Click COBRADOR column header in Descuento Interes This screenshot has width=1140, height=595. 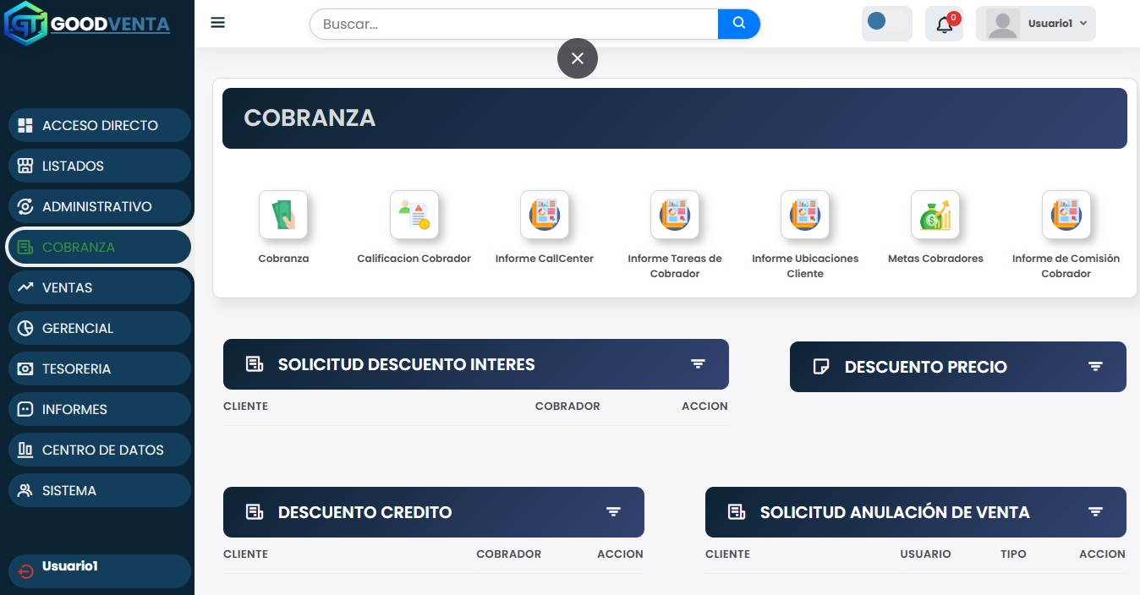567,407
